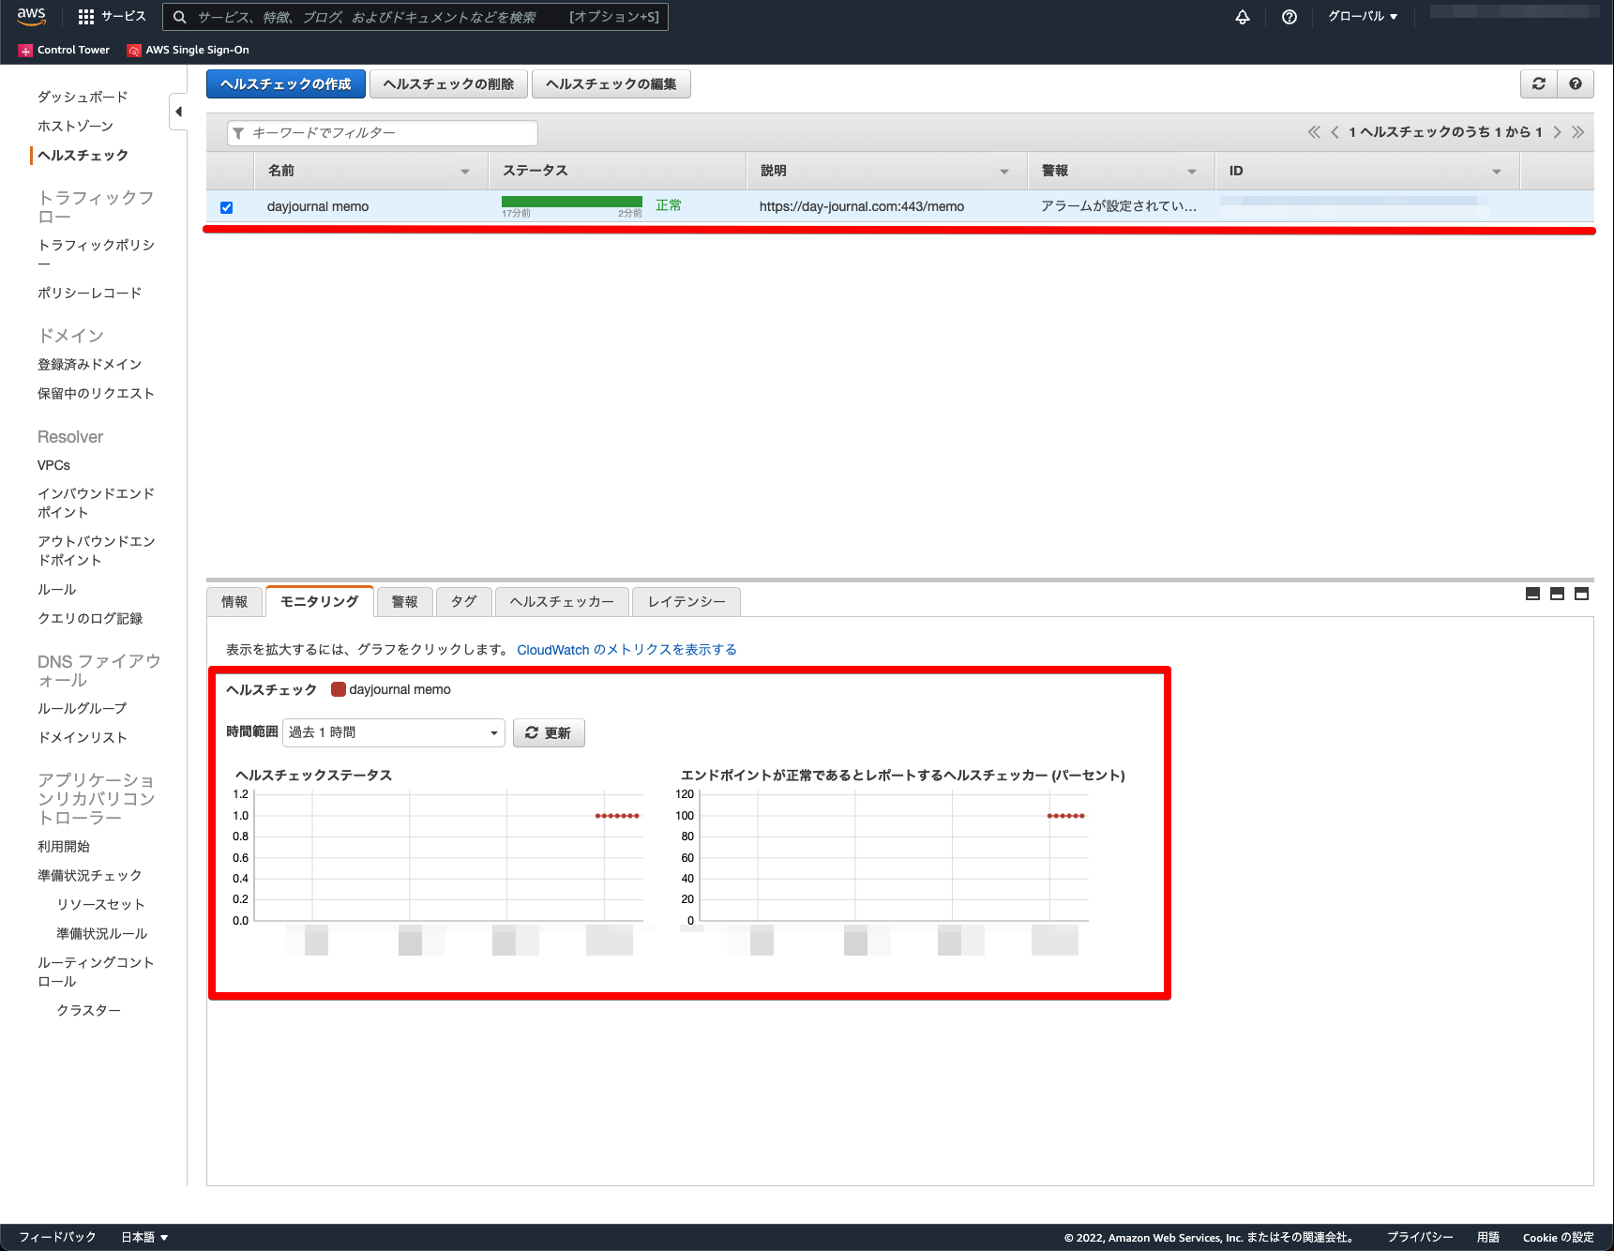Go to first page of health checks
Image resolution: width=1614 pixels, height=1251 pixels.
[x=1314, y=132]
